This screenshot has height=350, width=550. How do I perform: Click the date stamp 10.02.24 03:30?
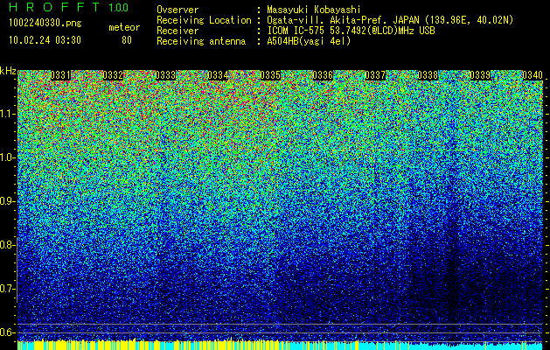45,40
